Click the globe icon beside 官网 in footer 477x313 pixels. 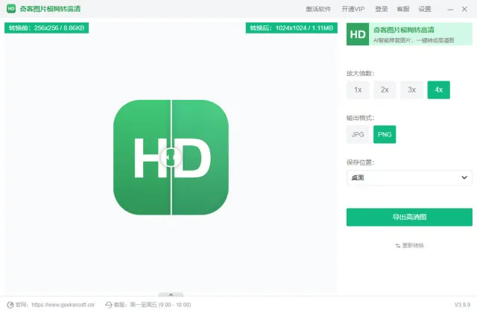point(10,305)
